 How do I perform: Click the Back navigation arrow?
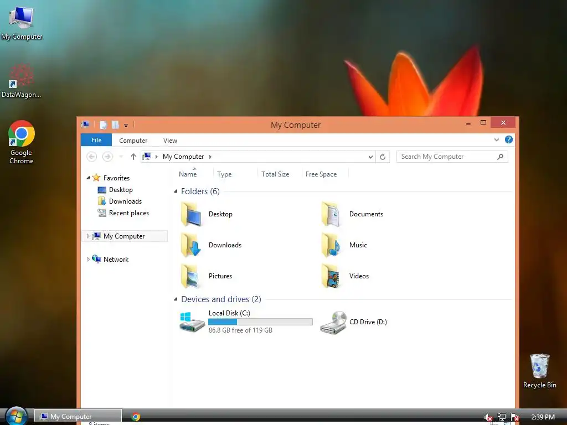pyautogui.click(x=92, y=157)
